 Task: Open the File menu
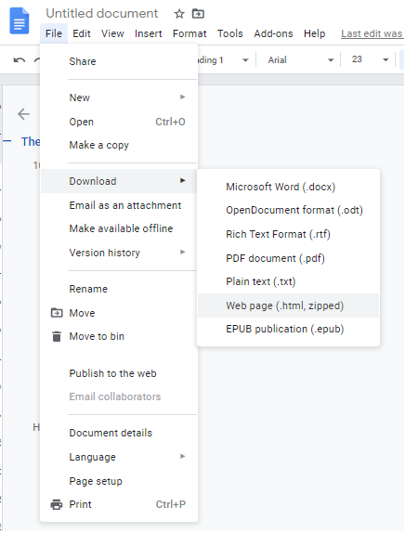54,33
